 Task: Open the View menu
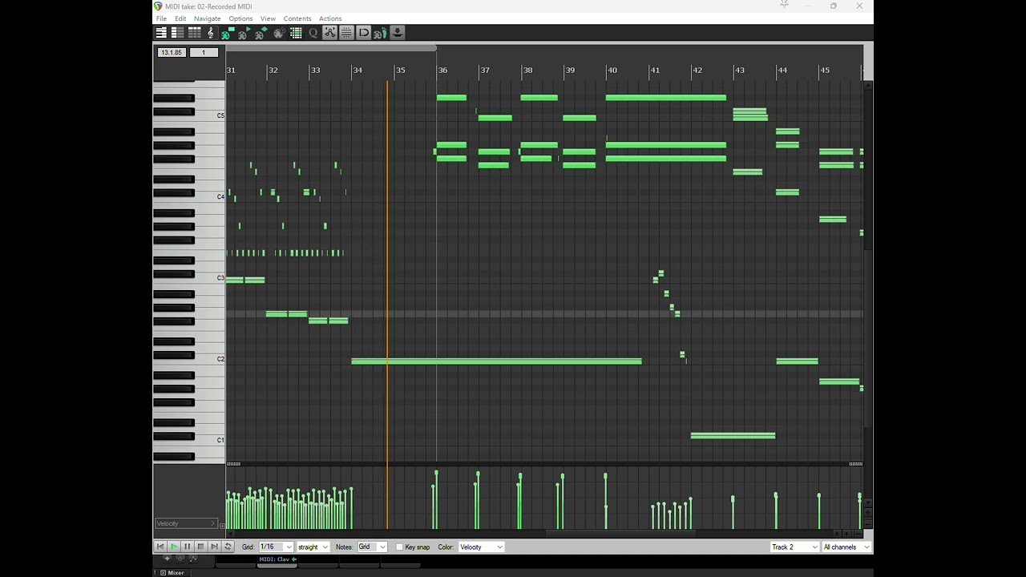[x=268, y=18]
